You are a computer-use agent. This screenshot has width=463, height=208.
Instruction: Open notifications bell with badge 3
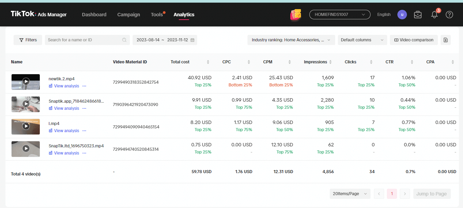[435, 14]
